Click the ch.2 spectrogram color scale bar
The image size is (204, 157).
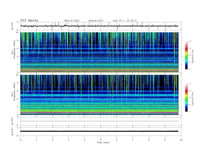(x=186, y=98)
